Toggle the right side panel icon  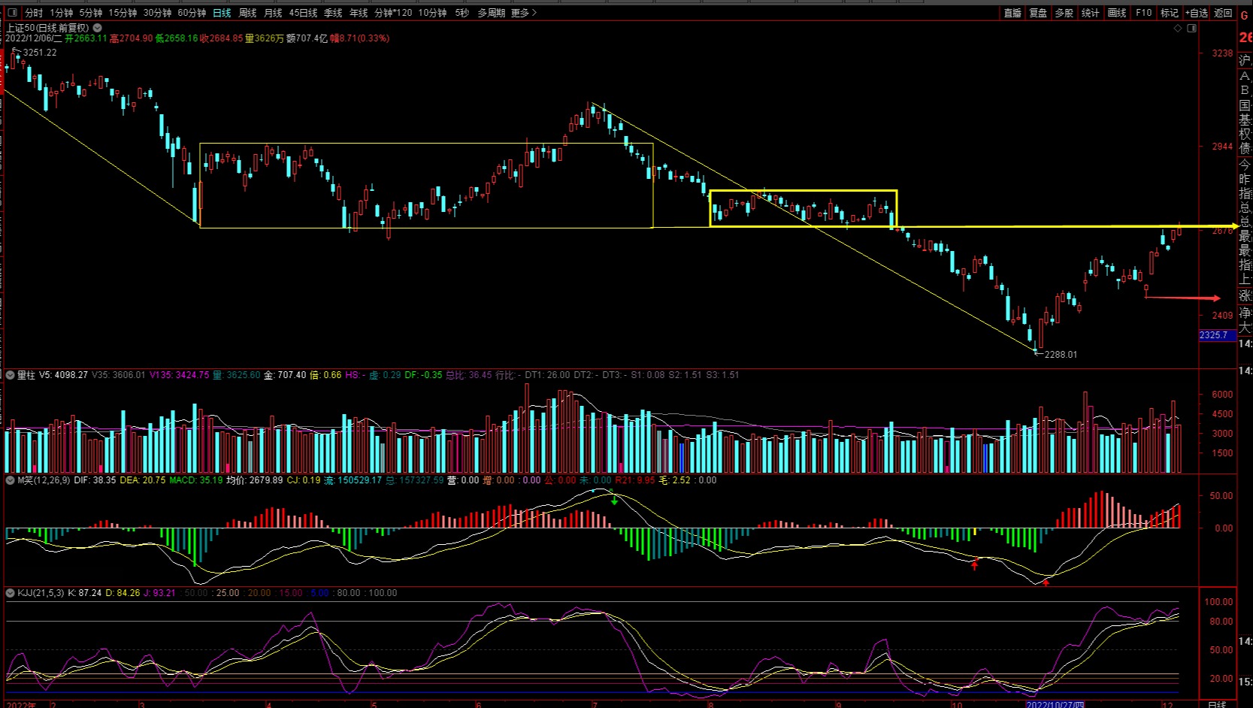click(x=1191, y=29)
